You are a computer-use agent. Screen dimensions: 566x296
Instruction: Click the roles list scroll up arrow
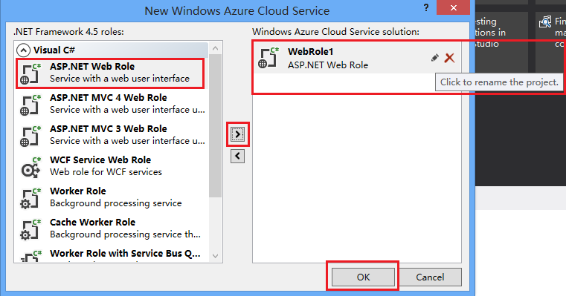pyautogui.click(x=216, y=48)
